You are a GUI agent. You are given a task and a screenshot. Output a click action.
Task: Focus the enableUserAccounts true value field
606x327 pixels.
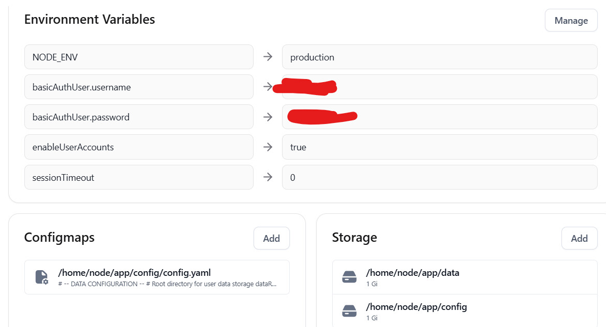439,147
